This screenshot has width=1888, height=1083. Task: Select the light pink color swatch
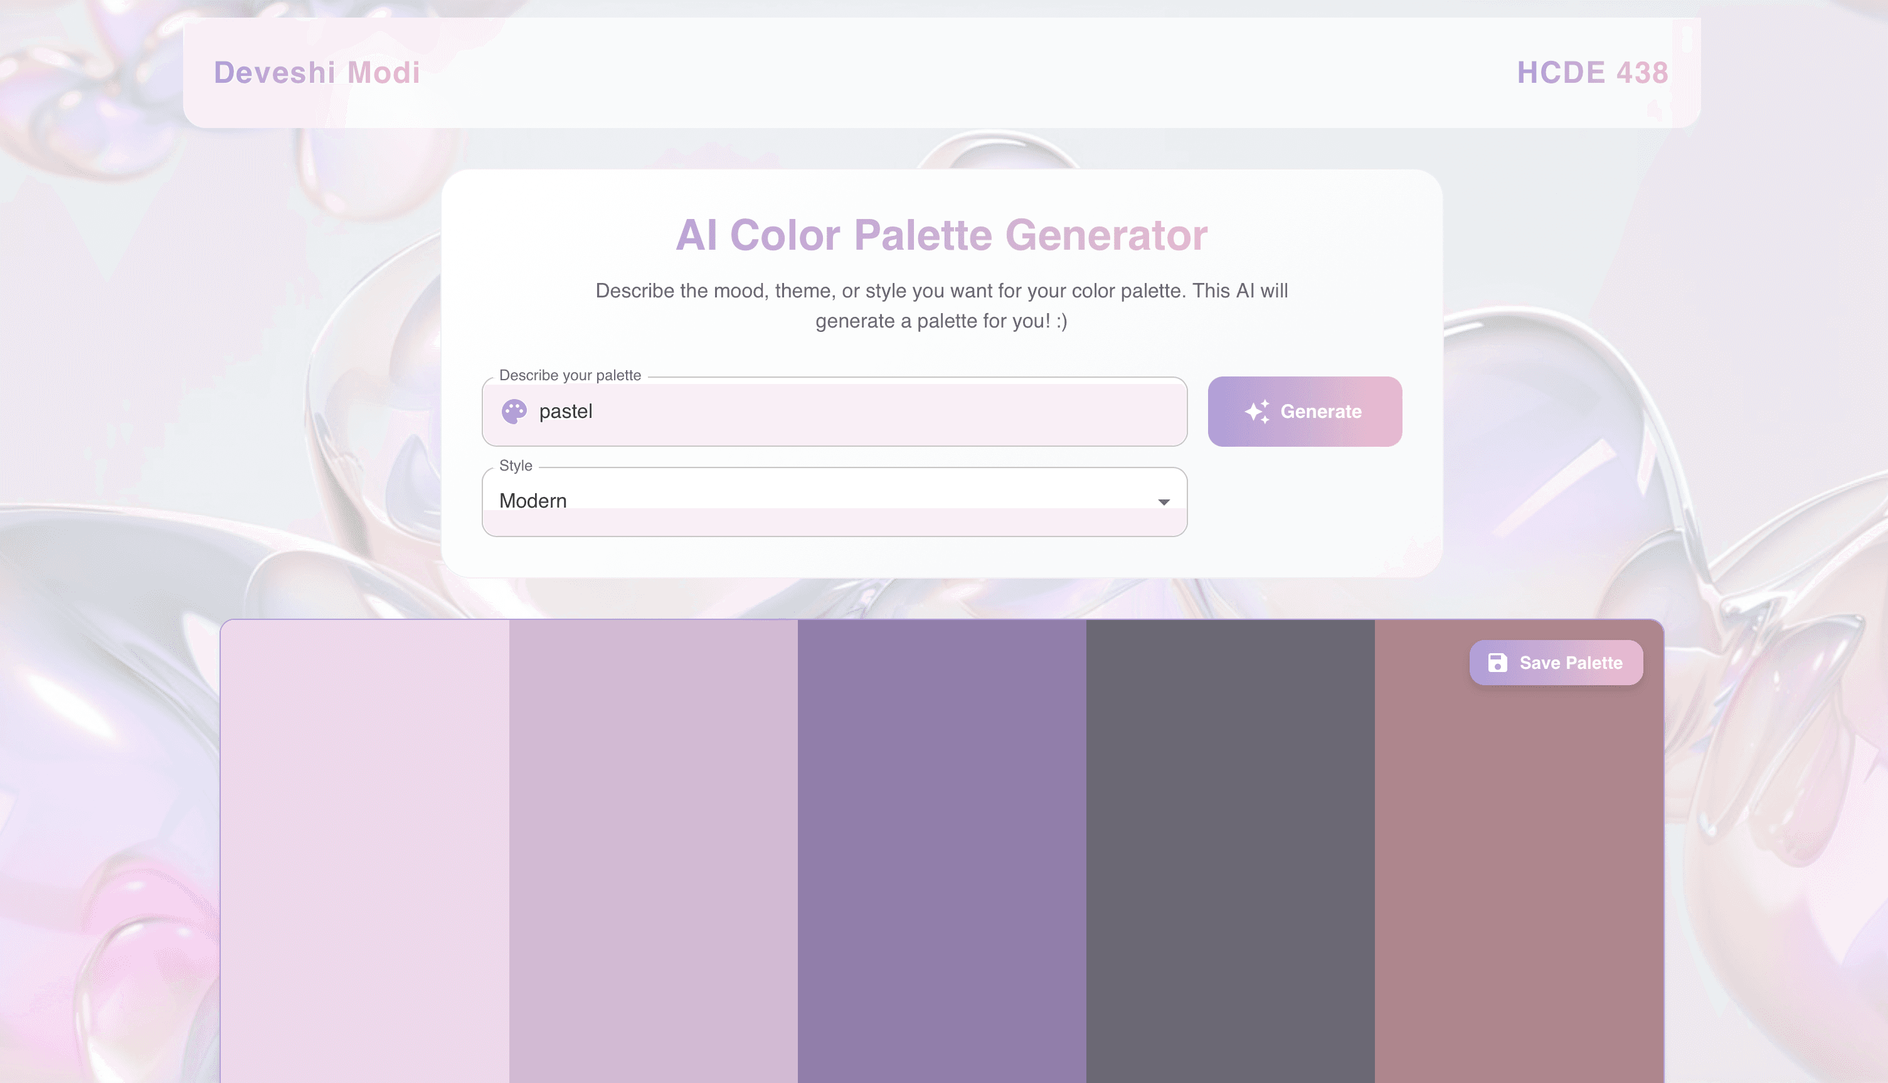[365, 851]
